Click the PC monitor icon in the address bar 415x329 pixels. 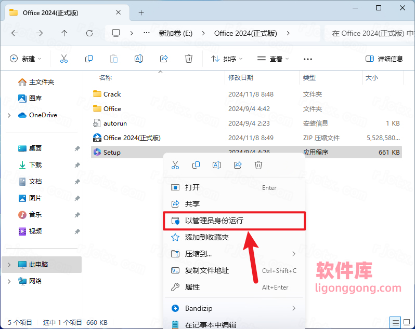116,33
